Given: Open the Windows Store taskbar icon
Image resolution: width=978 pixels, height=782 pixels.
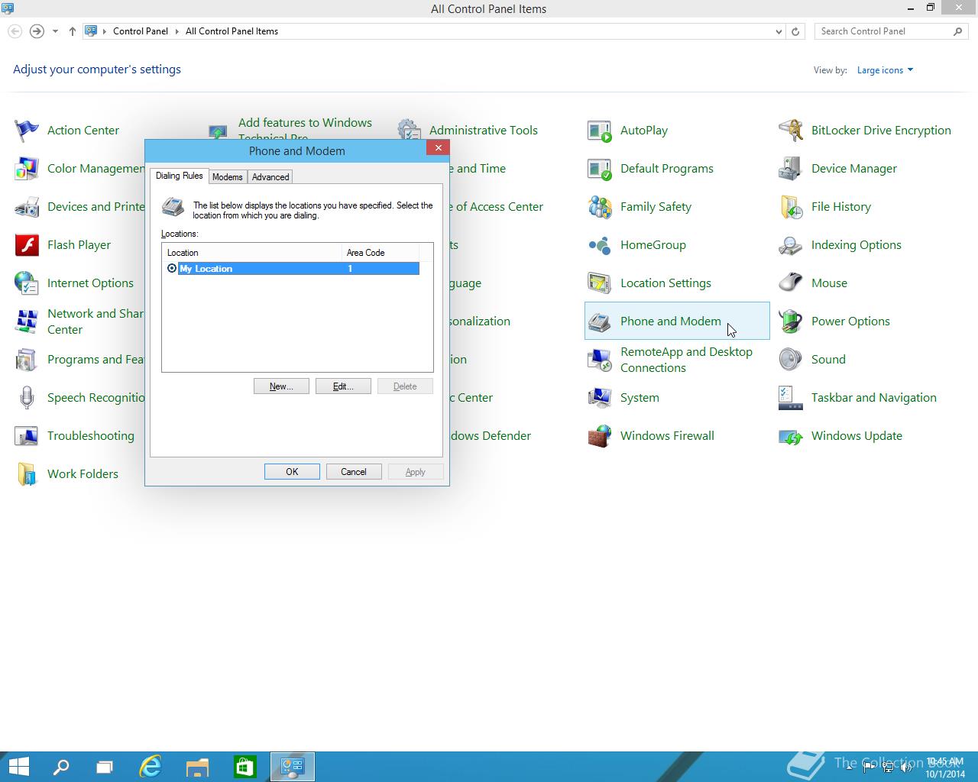Looking at the screenshot, I should pyautogui.click(x=244, y=766).
